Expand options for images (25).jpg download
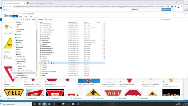Viewport: 188px width, 106px height. click(111, 98)
